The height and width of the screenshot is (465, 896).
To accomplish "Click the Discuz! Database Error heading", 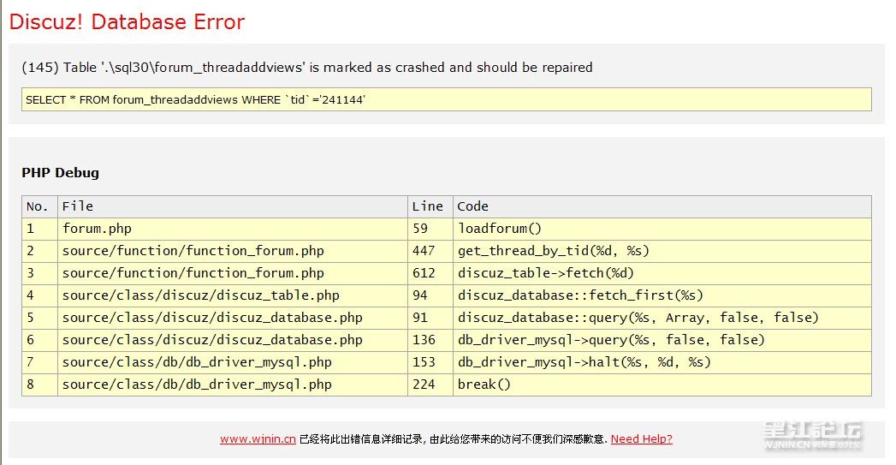I will point(127,21).
